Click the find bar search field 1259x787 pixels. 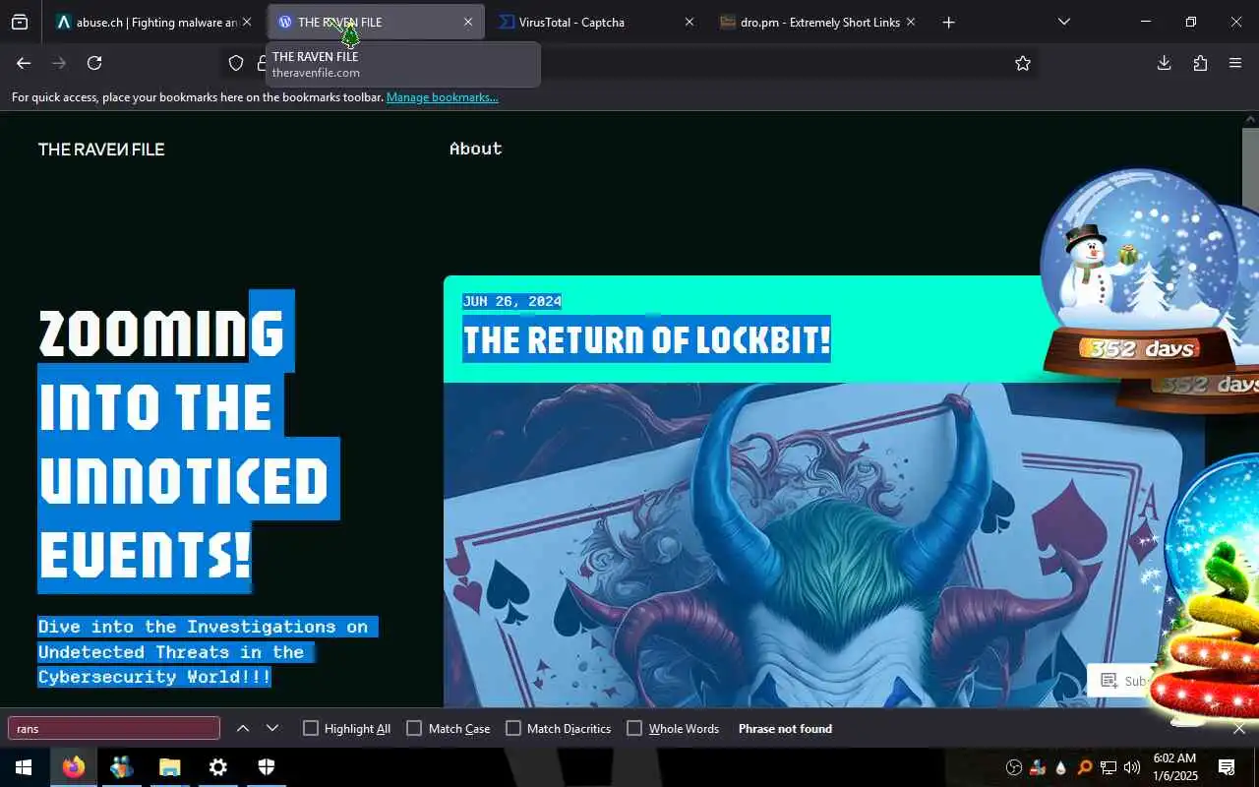114,728
